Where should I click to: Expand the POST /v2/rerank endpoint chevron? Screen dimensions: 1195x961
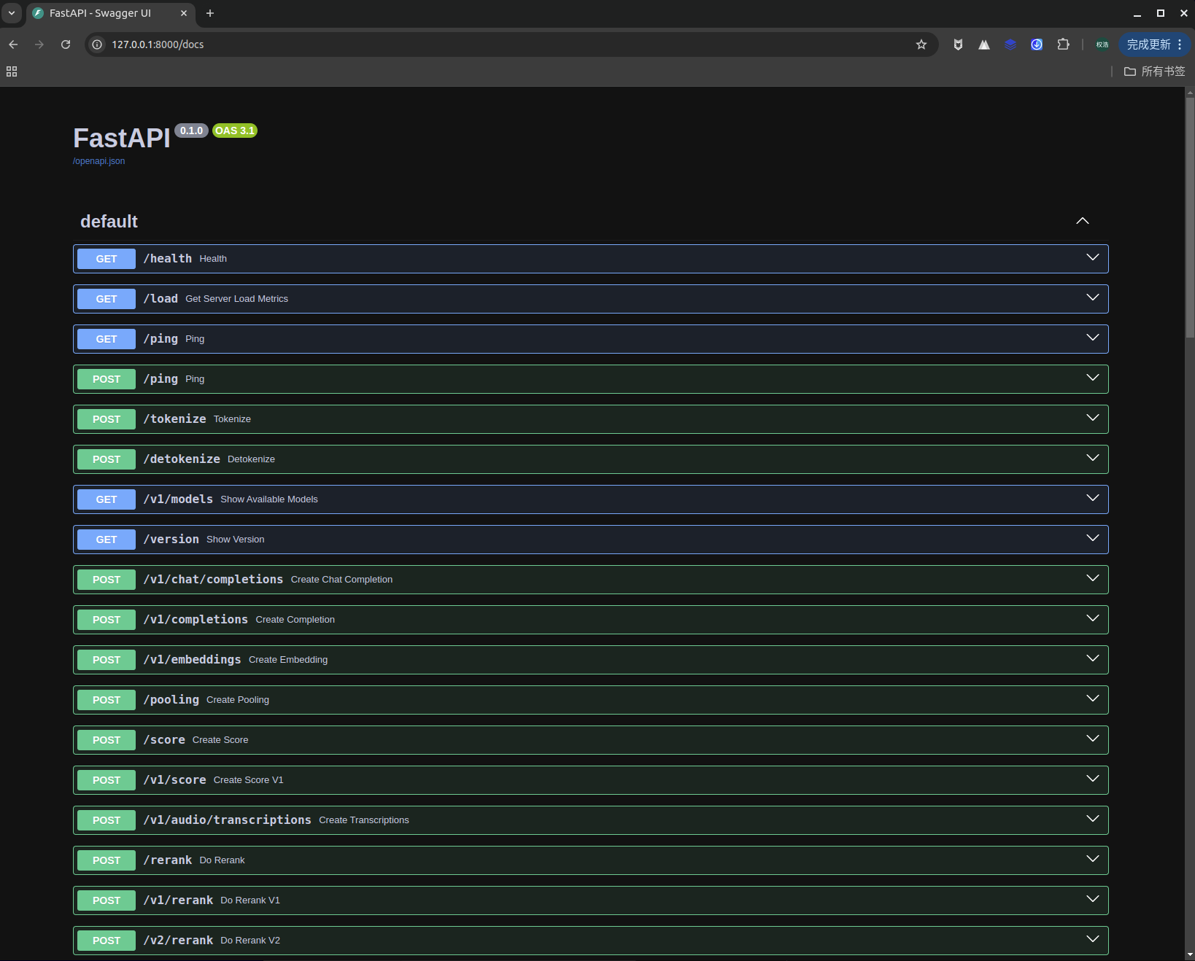coord(1093,939)
